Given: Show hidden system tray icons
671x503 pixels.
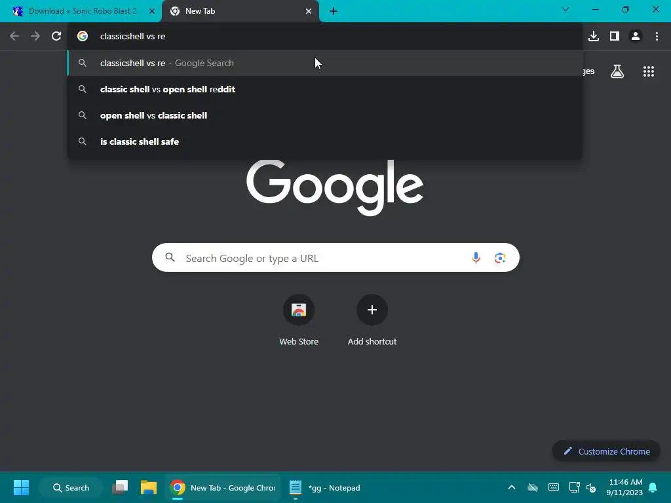Looking at the screenshot, I should (511, 487).
